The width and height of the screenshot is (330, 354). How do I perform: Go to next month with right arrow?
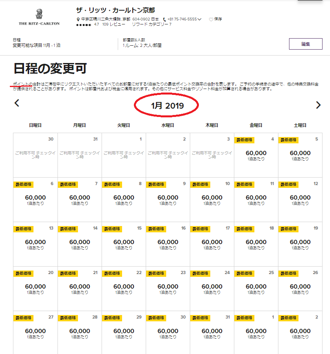pyautogui.click(x=318, y=105)
